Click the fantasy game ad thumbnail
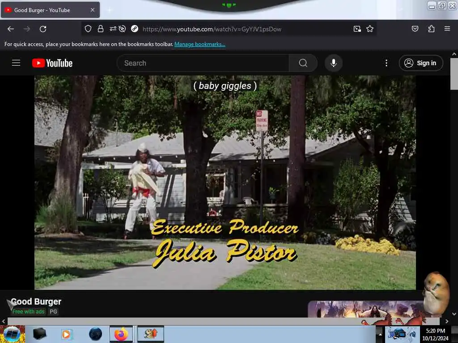The width and height of the screenshot is (458, 343). [x=367, y=309]
